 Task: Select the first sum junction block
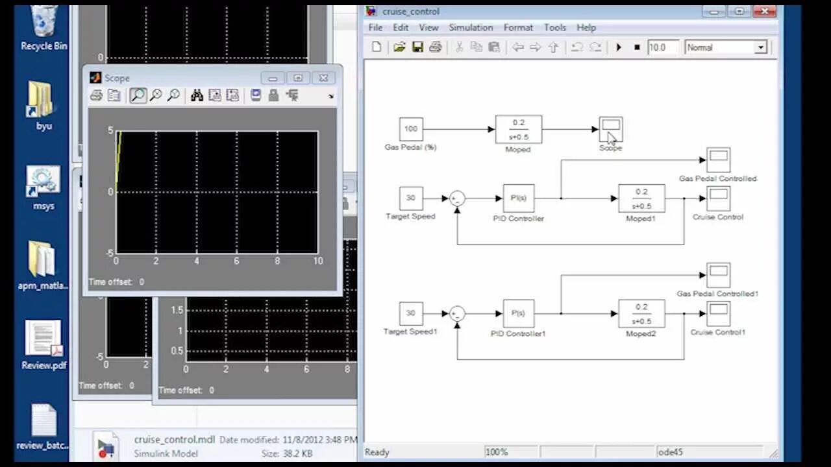coord(457,198)
